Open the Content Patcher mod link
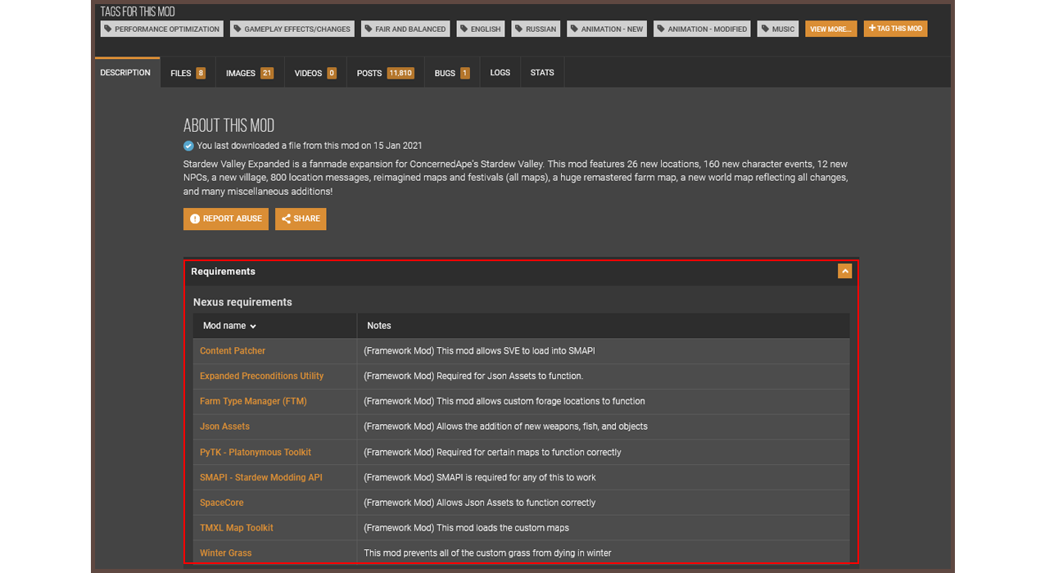Viewport: 1045px width, 573px height. click(233, 350)
